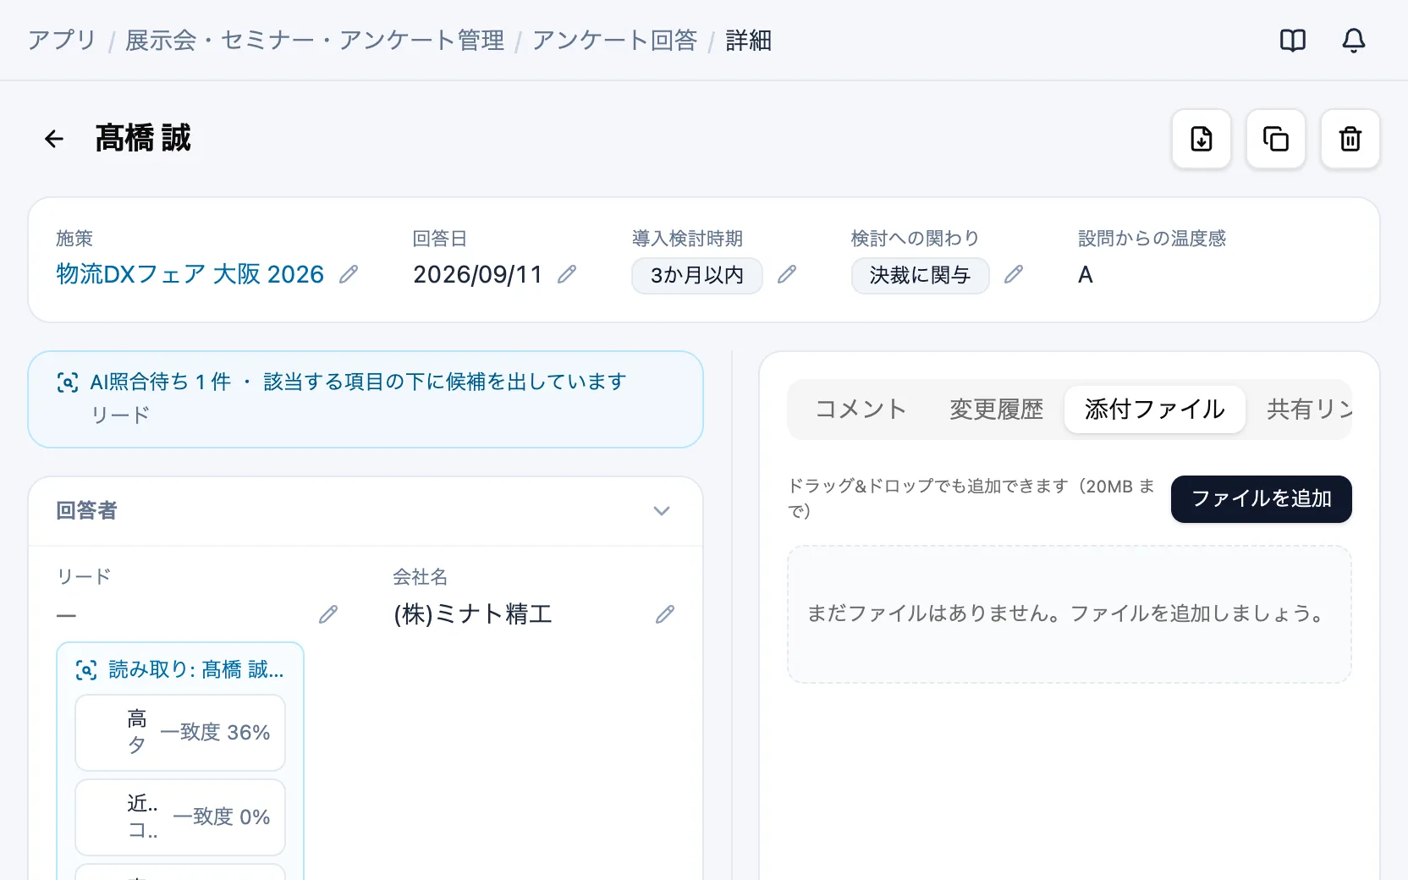
Task: Click the 決裁に関与 tag
Action: tap(921, 276)
